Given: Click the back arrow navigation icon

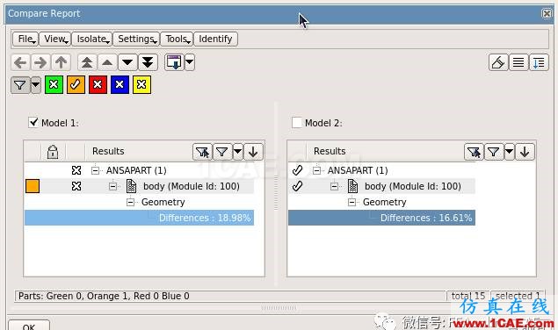Looking at the screenshot, I should 20,63.
